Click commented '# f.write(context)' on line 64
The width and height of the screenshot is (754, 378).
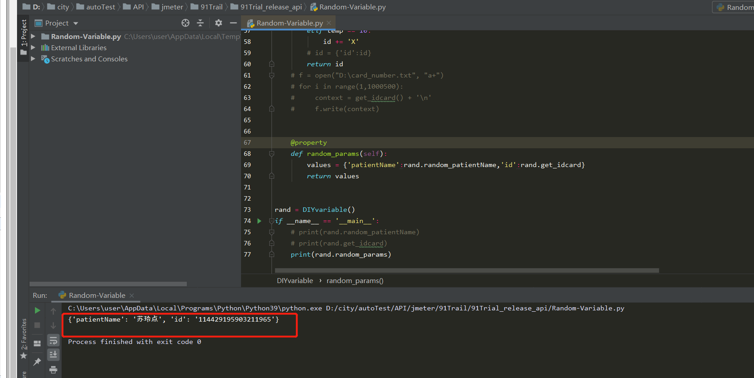[335, 109]
